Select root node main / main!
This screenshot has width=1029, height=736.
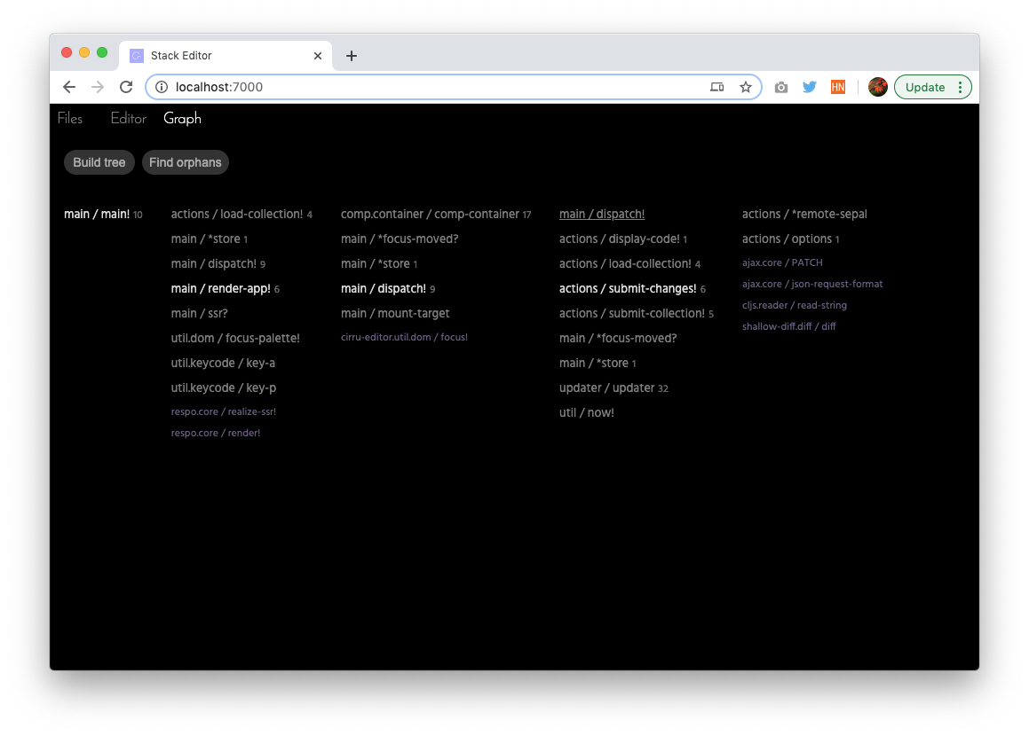[x=103, y=215]
